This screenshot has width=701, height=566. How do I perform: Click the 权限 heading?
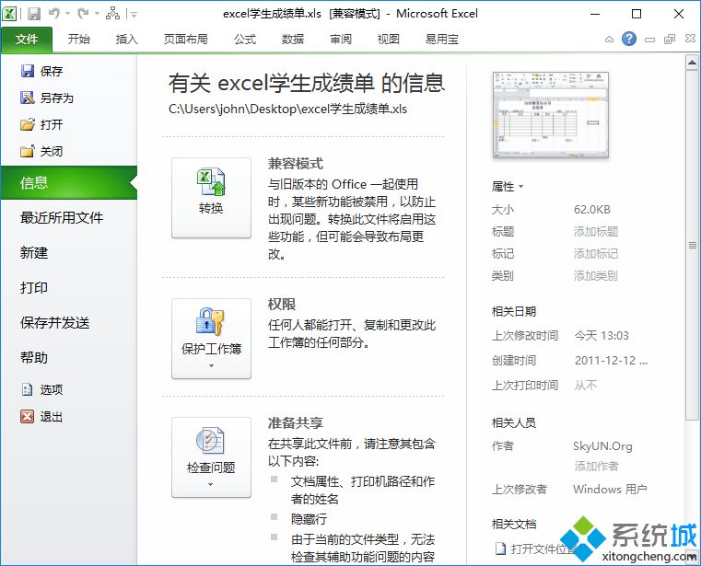pyautogui.click(x=282, y=305)
